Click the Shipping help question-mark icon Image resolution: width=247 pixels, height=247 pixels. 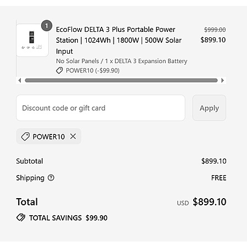coord(51,178)
